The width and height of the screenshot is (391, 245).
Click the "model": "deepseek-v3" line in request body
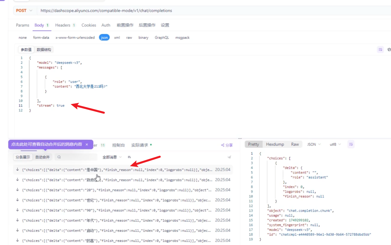coord(60,63)
